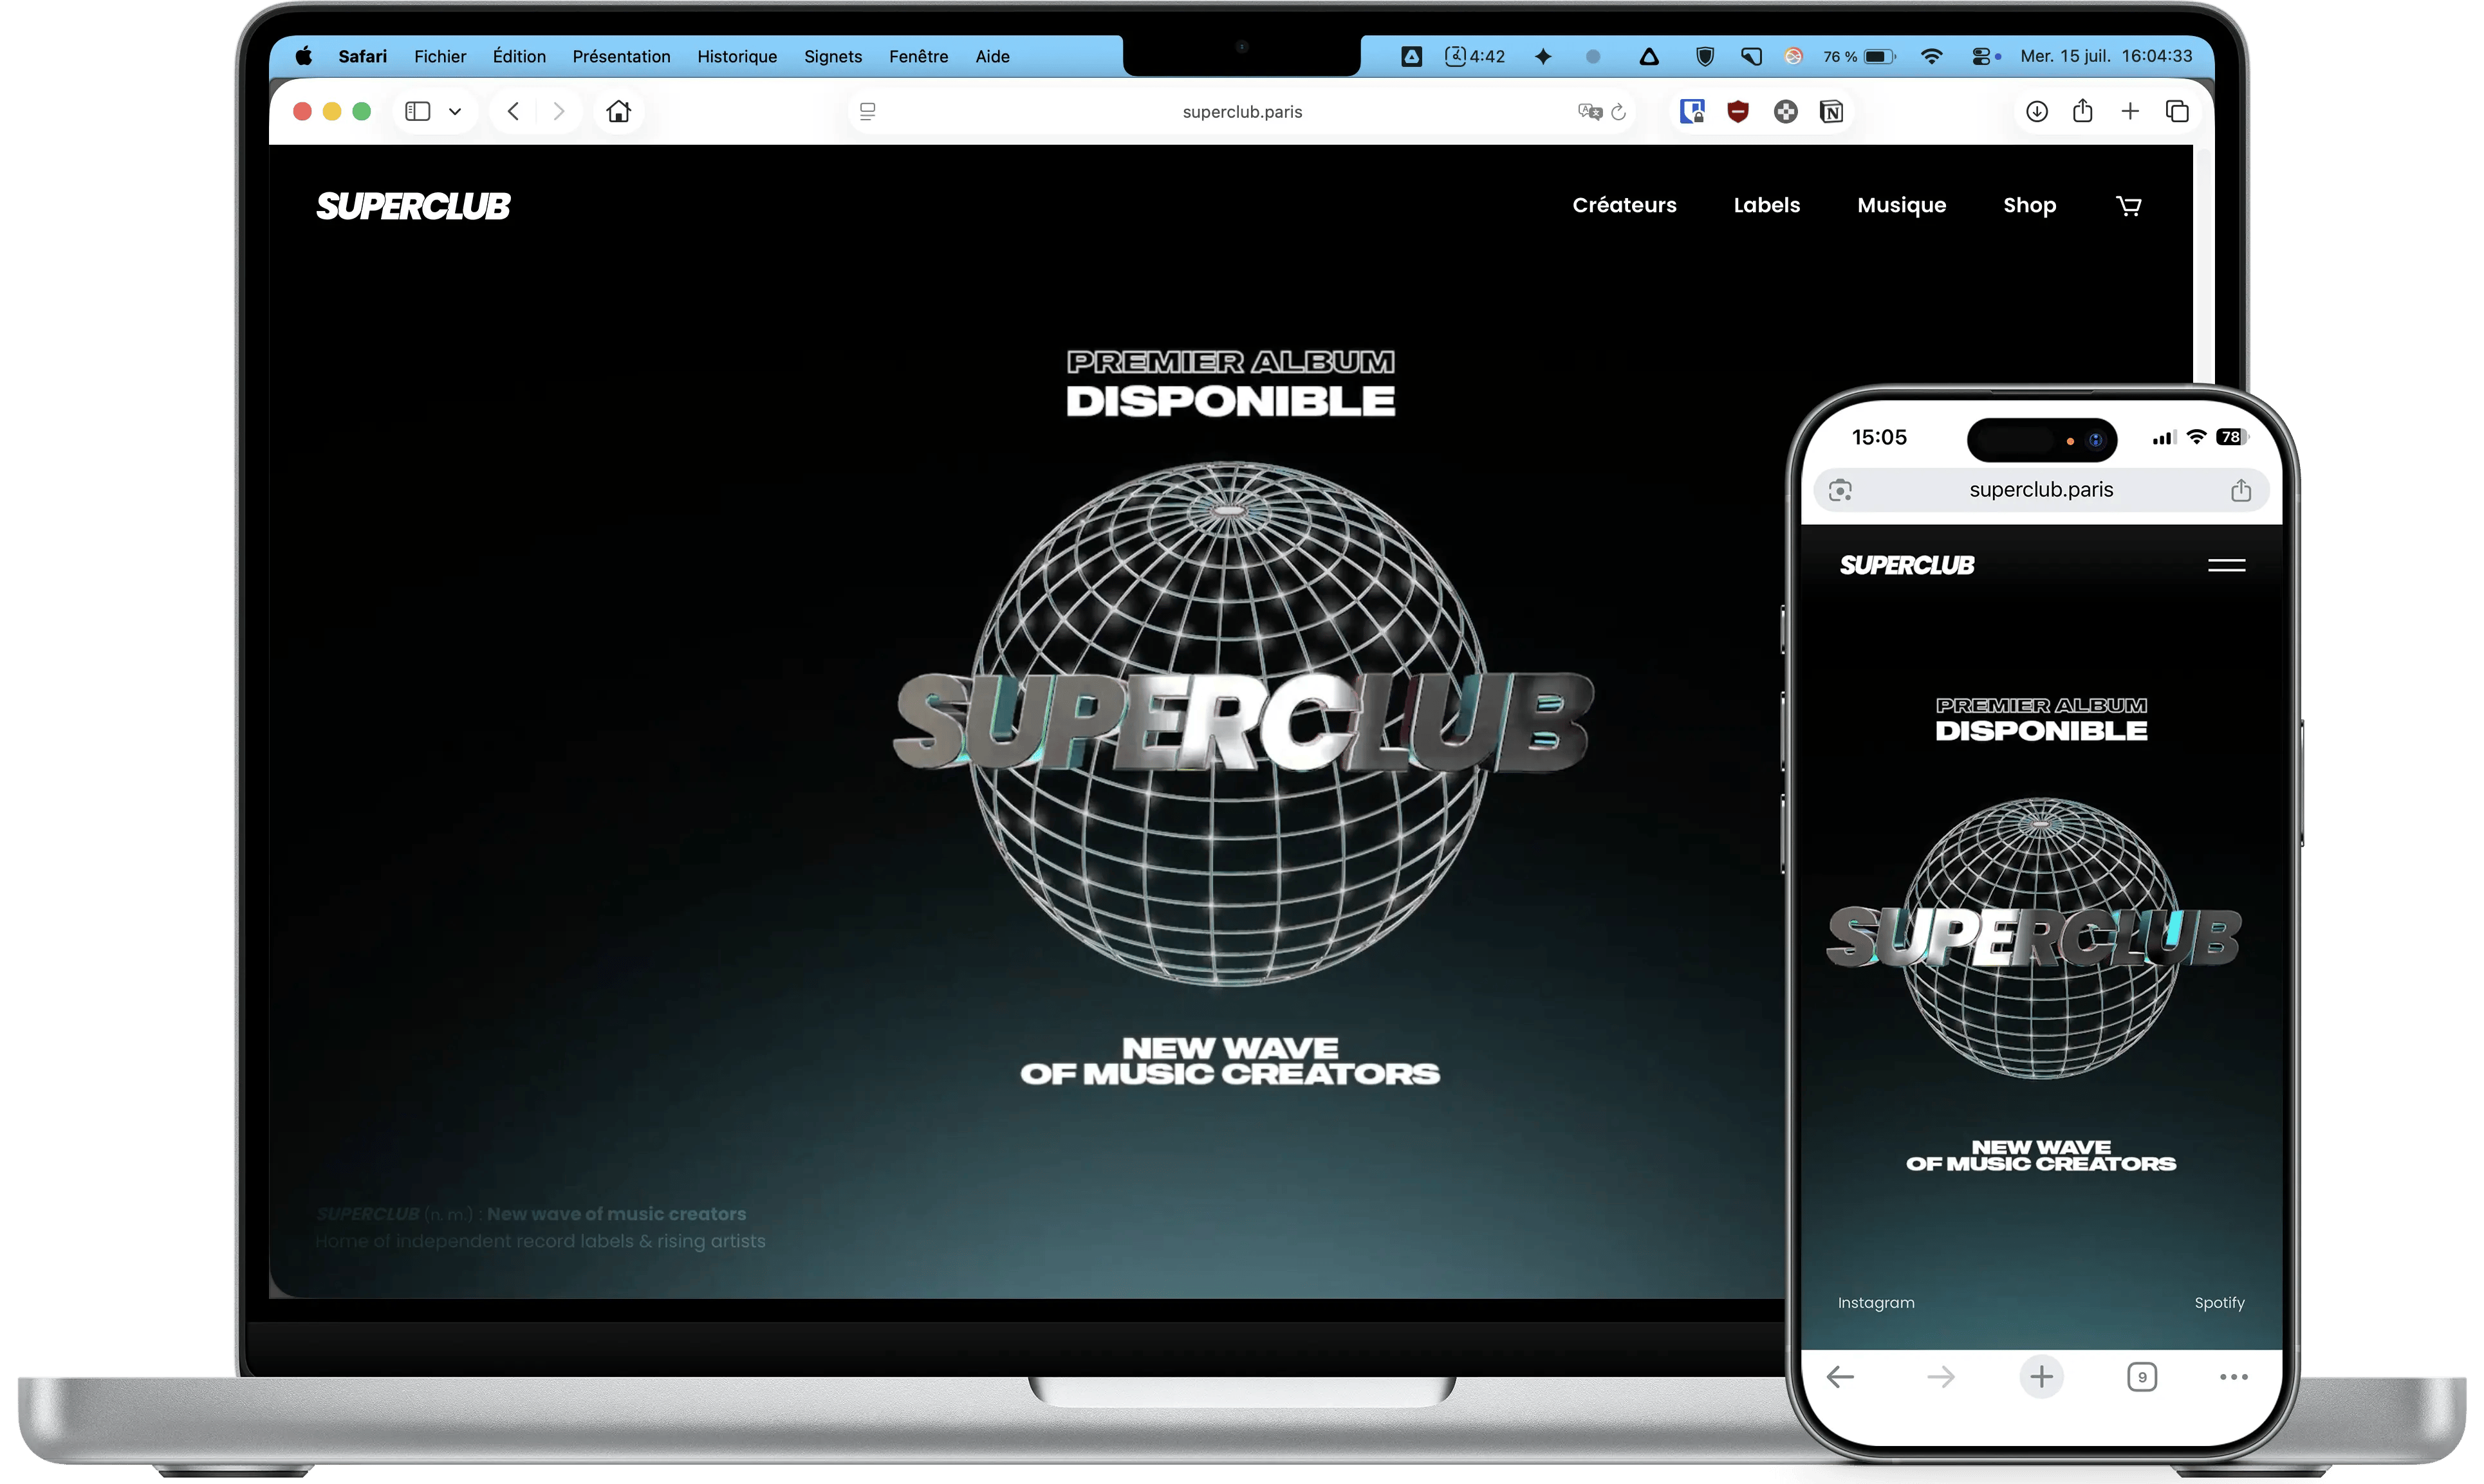Open the Fenêtre menu
Viewport: 2484px width, 1484px height.
click(918, 56)
